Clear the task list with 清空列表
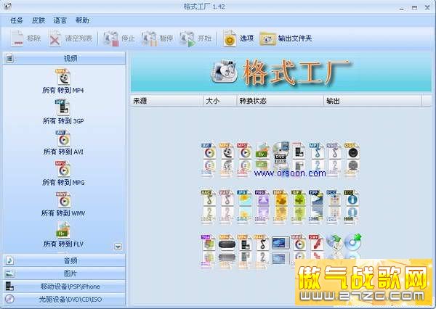Screen dimensions: 436x309 coord(70,38)
